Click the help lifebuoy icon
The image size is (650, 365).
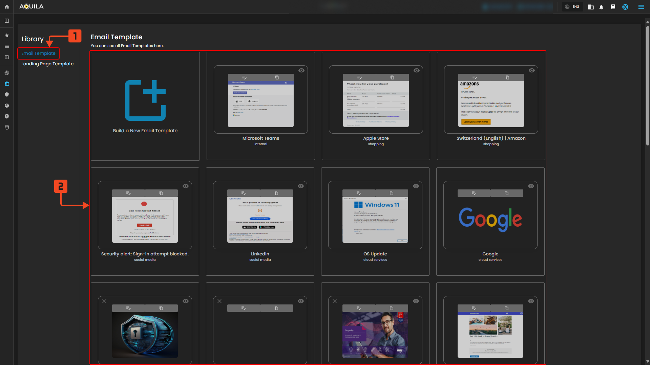coord(625,7)
